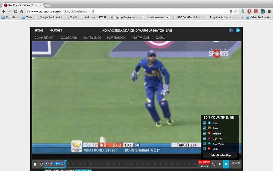Uncheck the Sixes checkbox

pos(204,128)
